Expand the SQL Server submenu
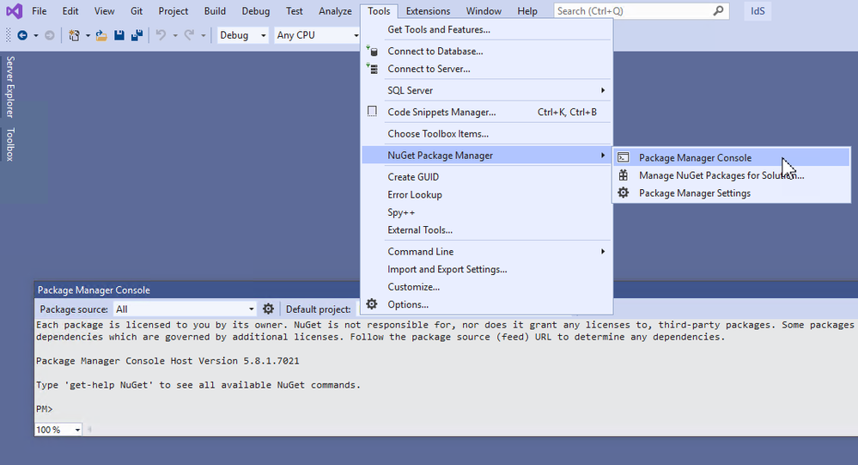858x465 pixels. (486, 90)
